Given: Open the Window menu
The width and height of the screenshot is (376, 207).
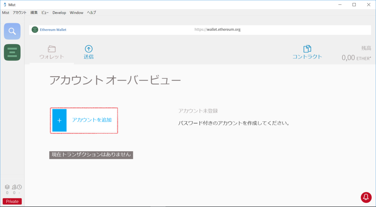Looking at the screenshot, I should tap(76, 13).
